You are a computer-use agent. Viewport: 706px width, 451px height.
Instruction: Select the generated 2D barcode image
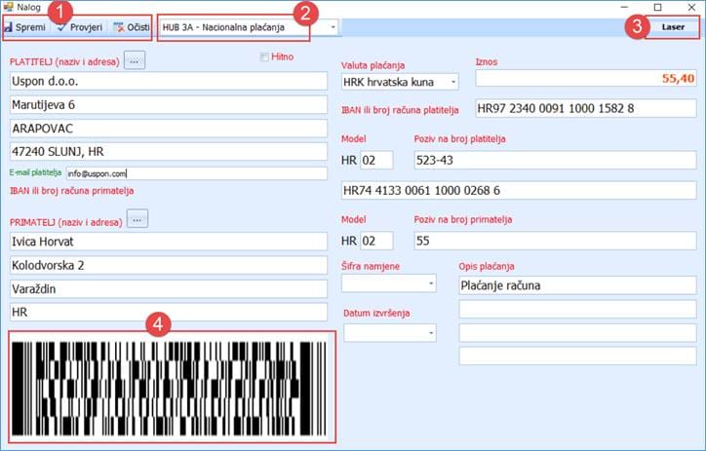(170, 389)
